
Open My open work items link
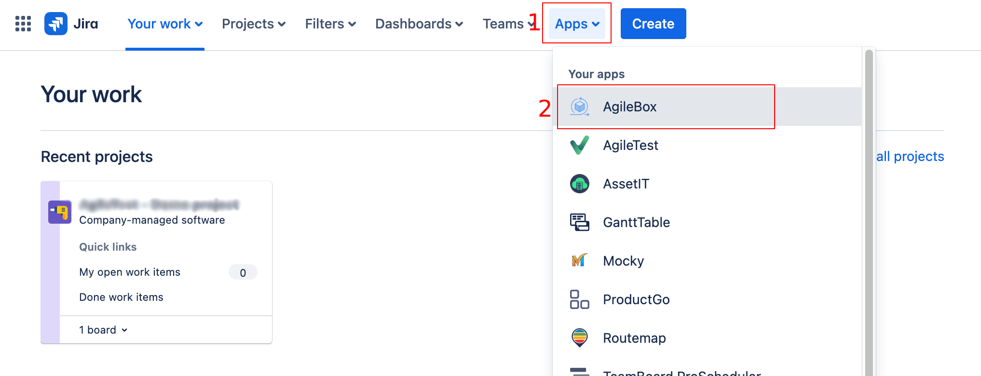click(x=130, y=272)
